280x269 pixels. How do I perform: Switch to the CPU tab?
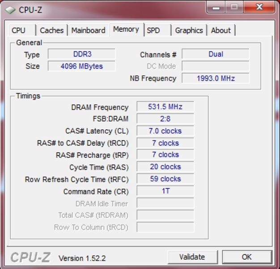coord(22,30)
